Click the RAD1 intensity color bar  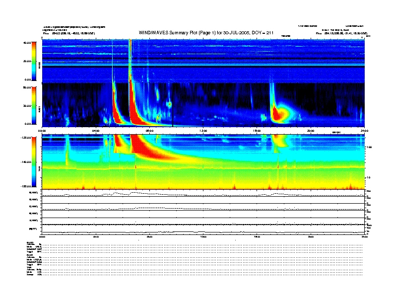pos(34,105)
